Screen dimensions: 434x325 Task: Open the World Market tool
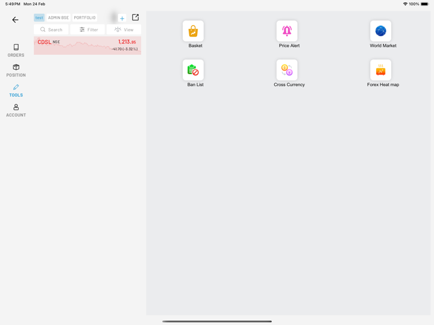coord(380,31)
